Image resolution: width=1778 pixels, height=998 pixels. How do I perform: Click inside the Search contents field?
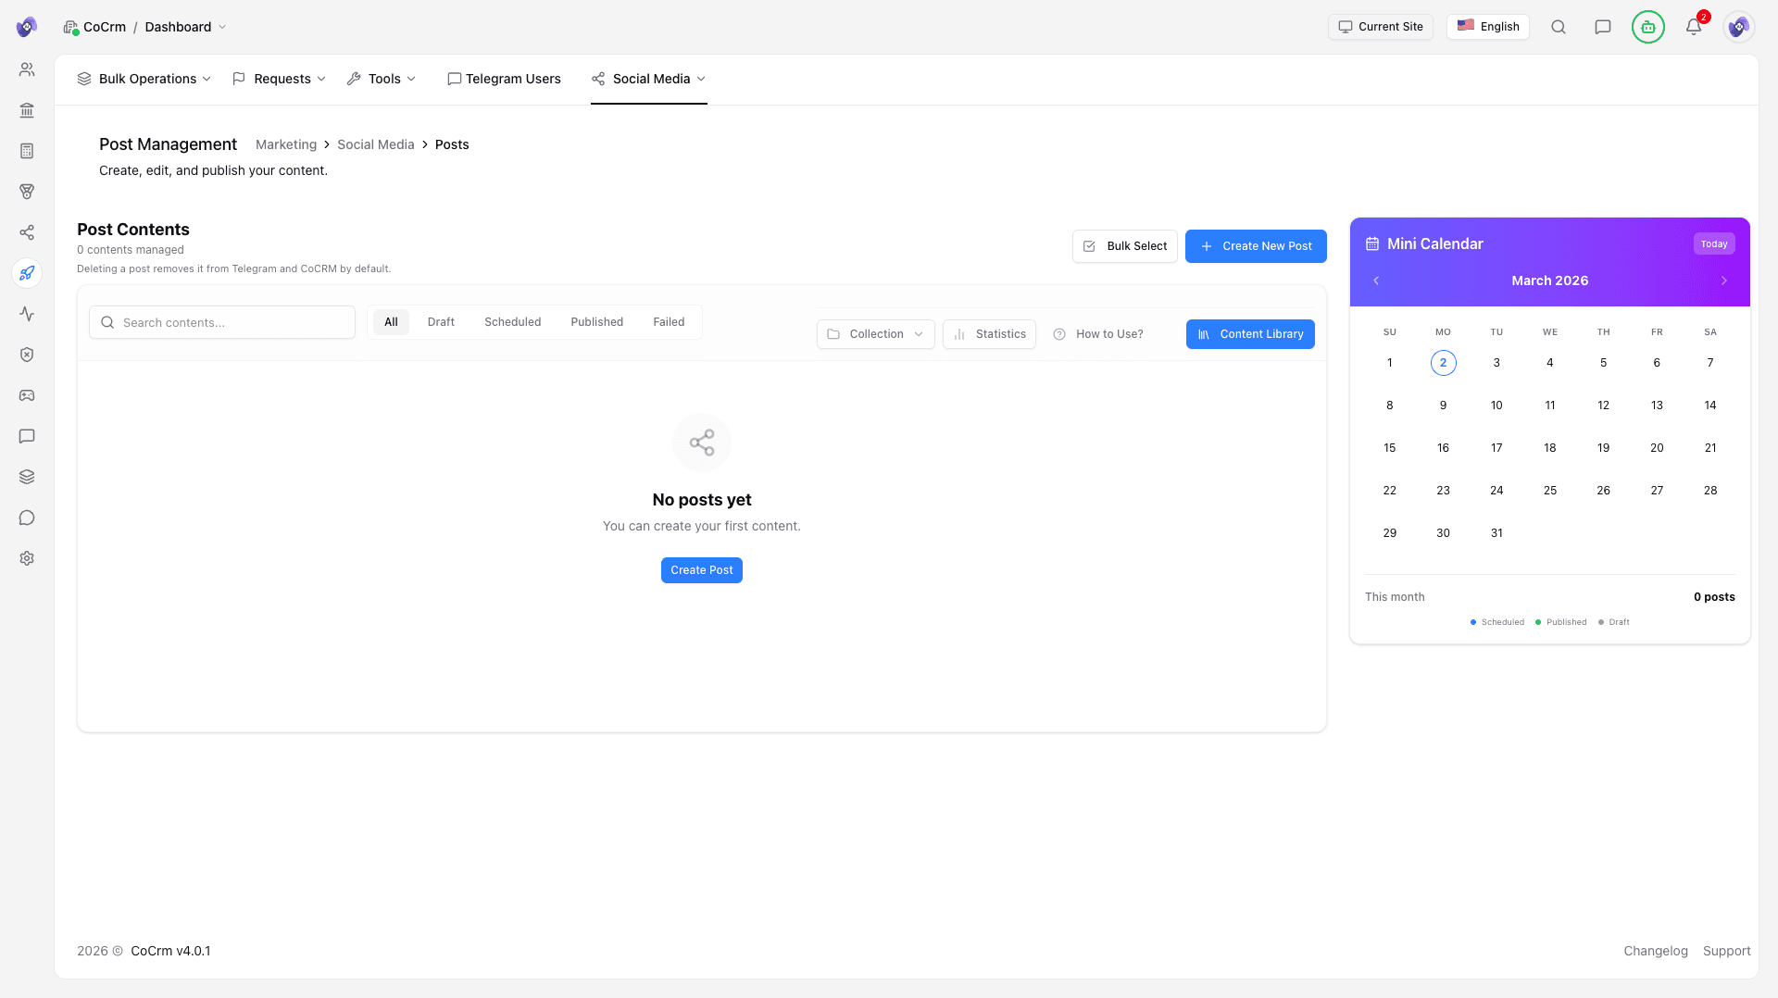222,321
